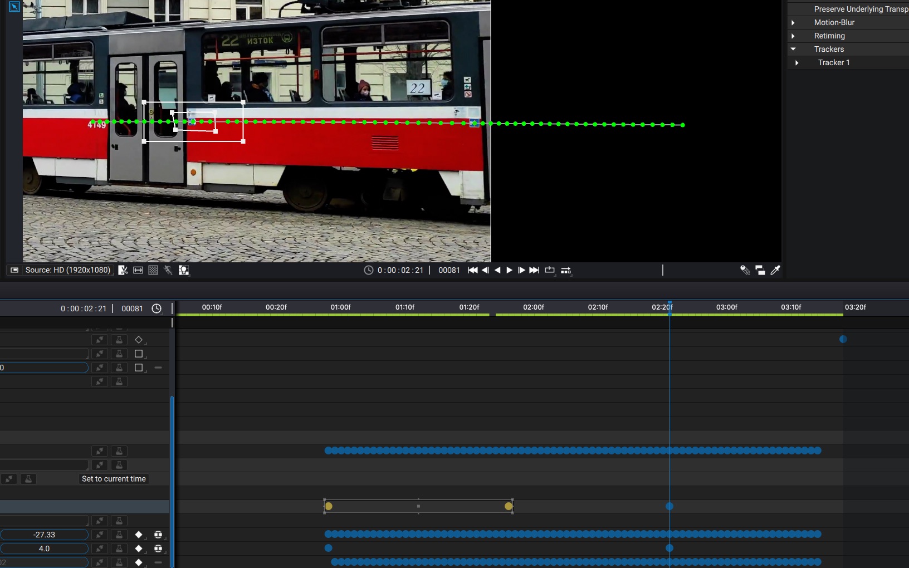Collapse the Trackers section
This screenshot has height=568, width=909.
coord(793,49)
